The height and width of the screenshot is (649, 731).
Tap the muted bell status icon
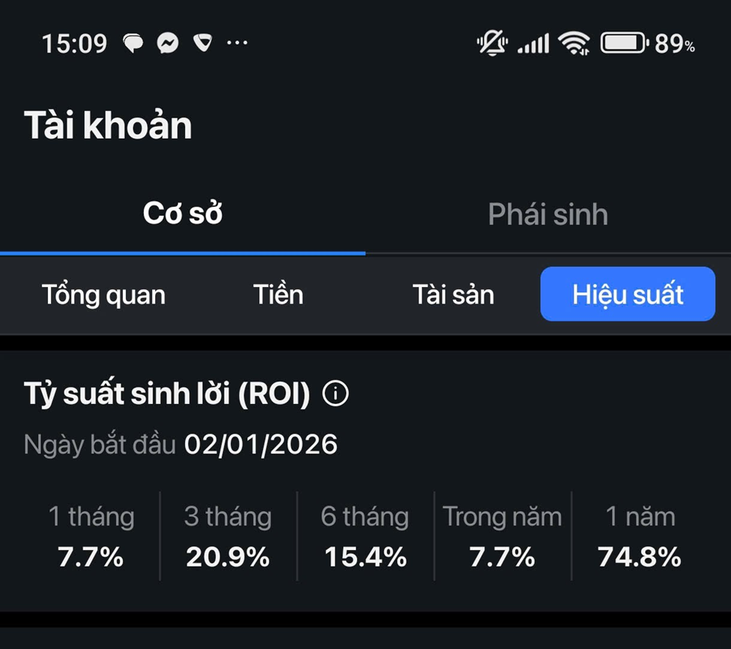(491, 43)
